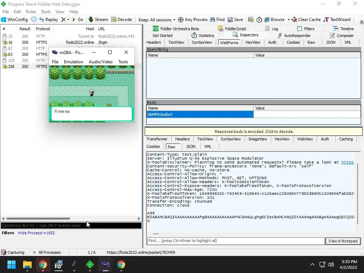Open the FiddlerScript tab
The height and width of the screenshot is (273, 364).
coord(232,29)
